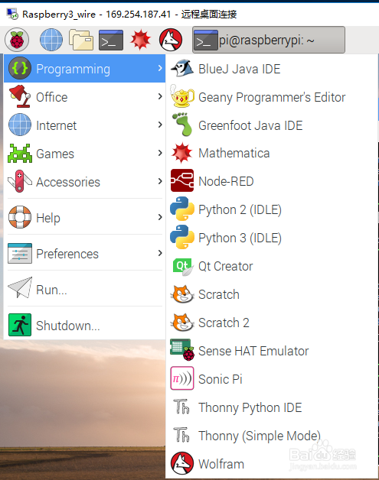Launch Greenfoot Java IDE
The width and height of the screenshot is (379, 480).
tap(272, 125)
